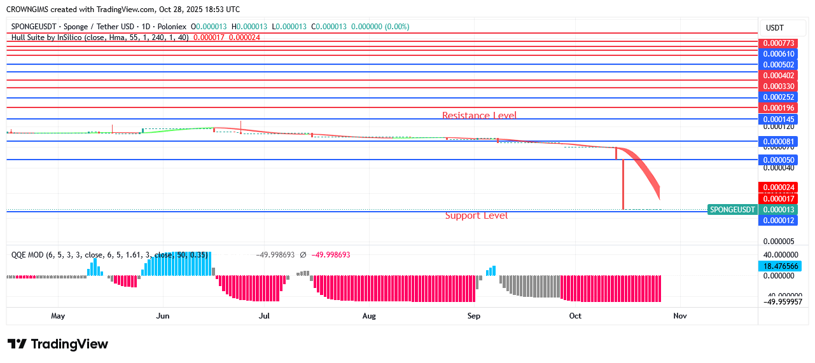This screenshot has height=363, width=815.
Task: Click the TradingView logo icon
Action: tap(17, 344)
